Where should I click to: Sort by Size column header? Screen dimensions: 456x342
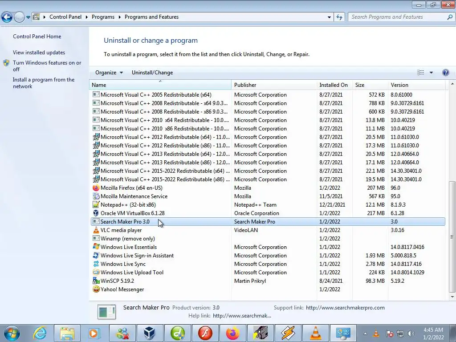370,85
